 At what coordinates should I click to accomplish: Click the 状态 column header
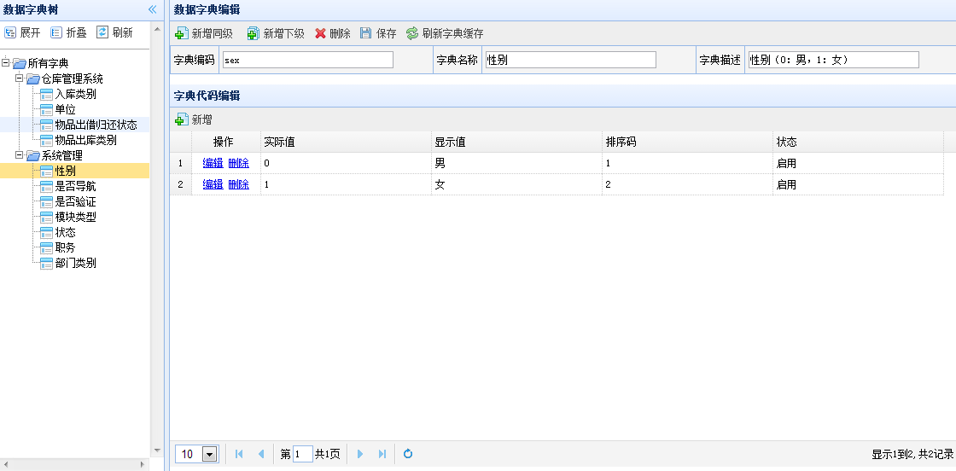pos(858,142)
